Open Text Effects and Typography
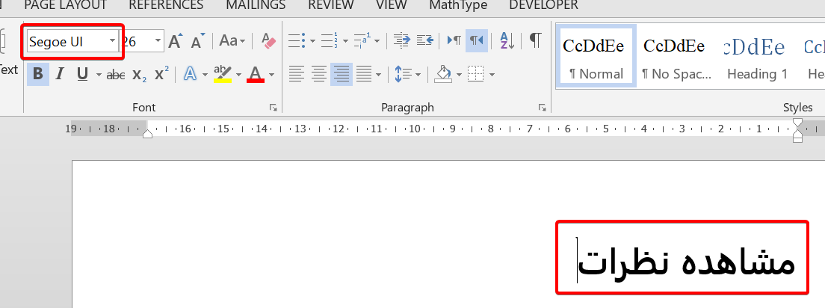 pyautogui.click(x=190, y=75)
